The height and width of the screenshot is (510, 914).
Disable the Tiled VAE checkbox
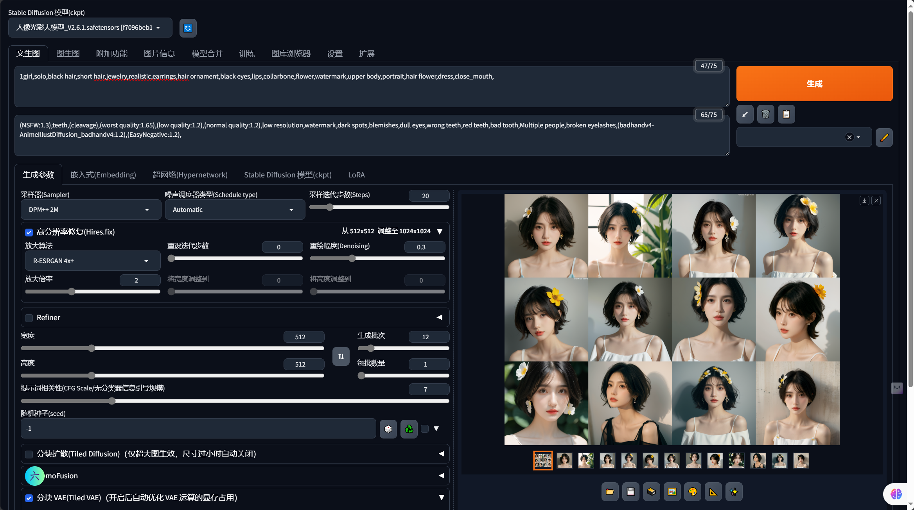[x=29, y=498]
